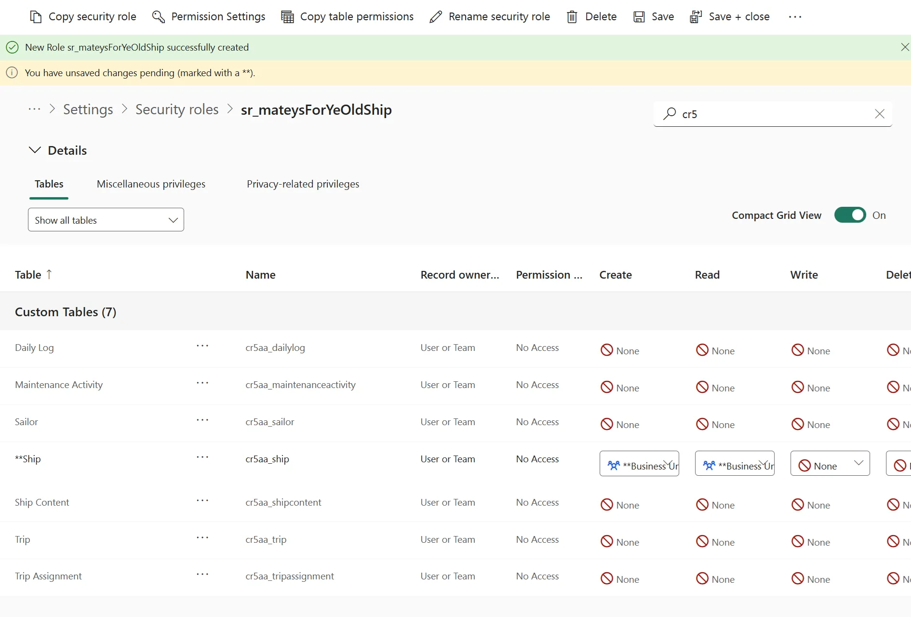Open more options for Sailor row
Viewport: 911px width, 617px height.
tap(202, 420)
